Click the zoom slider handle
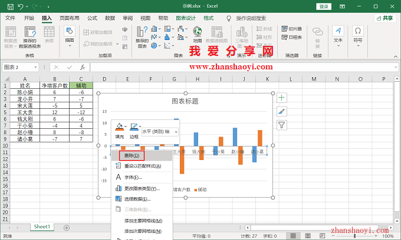The width and height of the screenshot is (401, 240). click(x=354, y=236)
